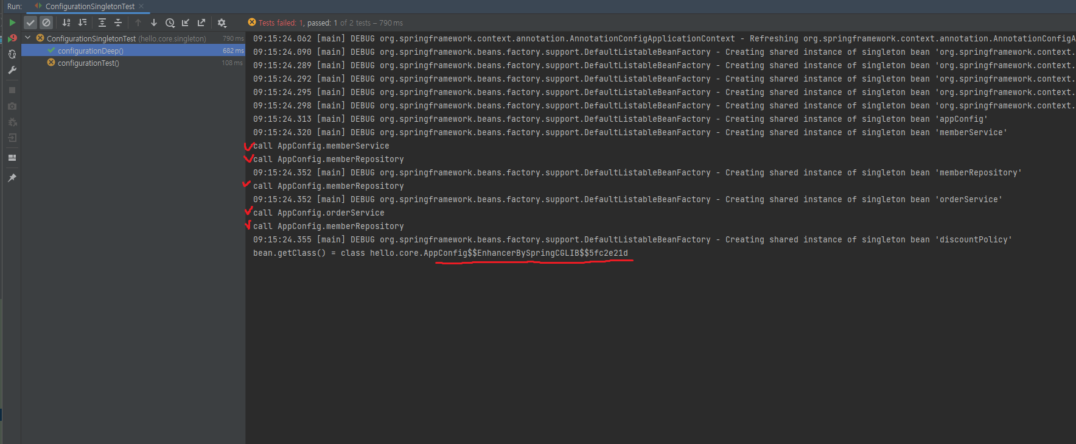Image resolution: width=1076 pixels, height=444 pixels.
Task: Click the log line creating 'appConfig' bean
Action: pos(620,119)
